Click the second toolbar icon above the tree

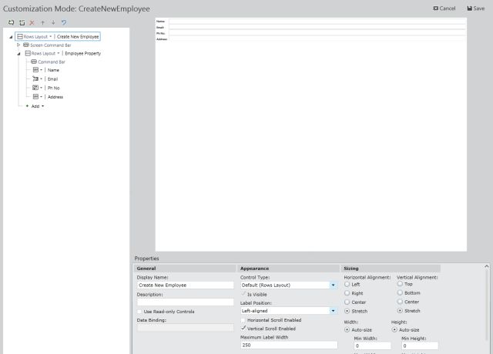tap(22, 22)
